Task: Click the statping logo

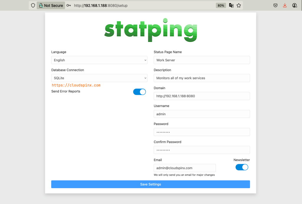Action: tap(151, 30)
